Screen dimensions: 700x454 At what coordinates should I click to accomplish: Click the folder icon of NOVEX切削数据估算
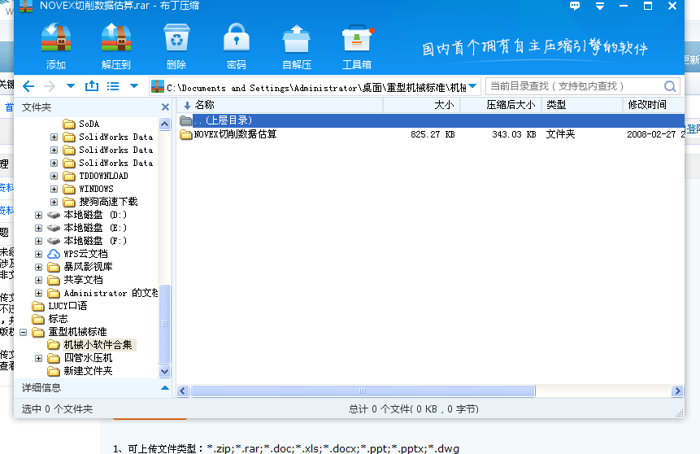click(185, 134)
